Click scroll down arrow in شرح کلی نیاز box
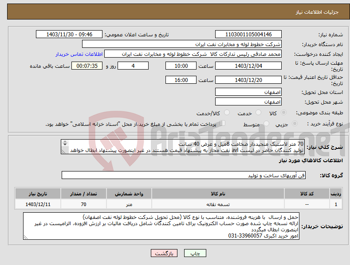 [x=65, y=144]
